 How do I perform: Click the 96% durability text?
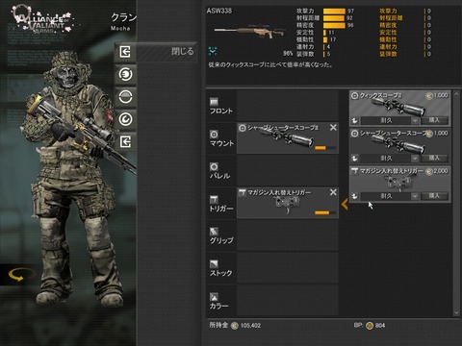pos(288,54)
